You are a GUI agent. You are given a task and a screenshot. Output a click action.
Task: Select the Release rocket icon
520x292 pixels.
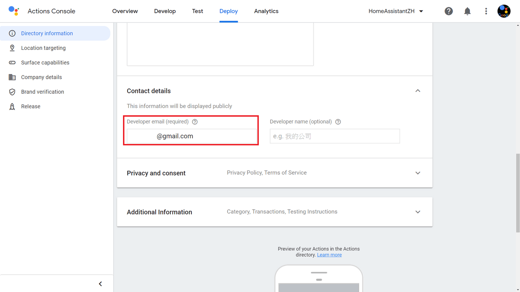[12, 106]
